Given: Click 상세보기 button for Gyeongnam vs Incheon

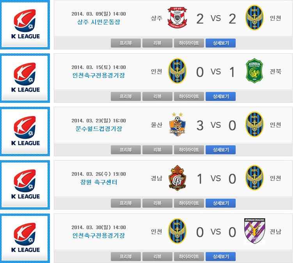Looking at the screenshot, I should (x=221, y=203).
